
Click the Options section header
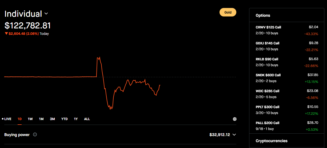point(263,15)
